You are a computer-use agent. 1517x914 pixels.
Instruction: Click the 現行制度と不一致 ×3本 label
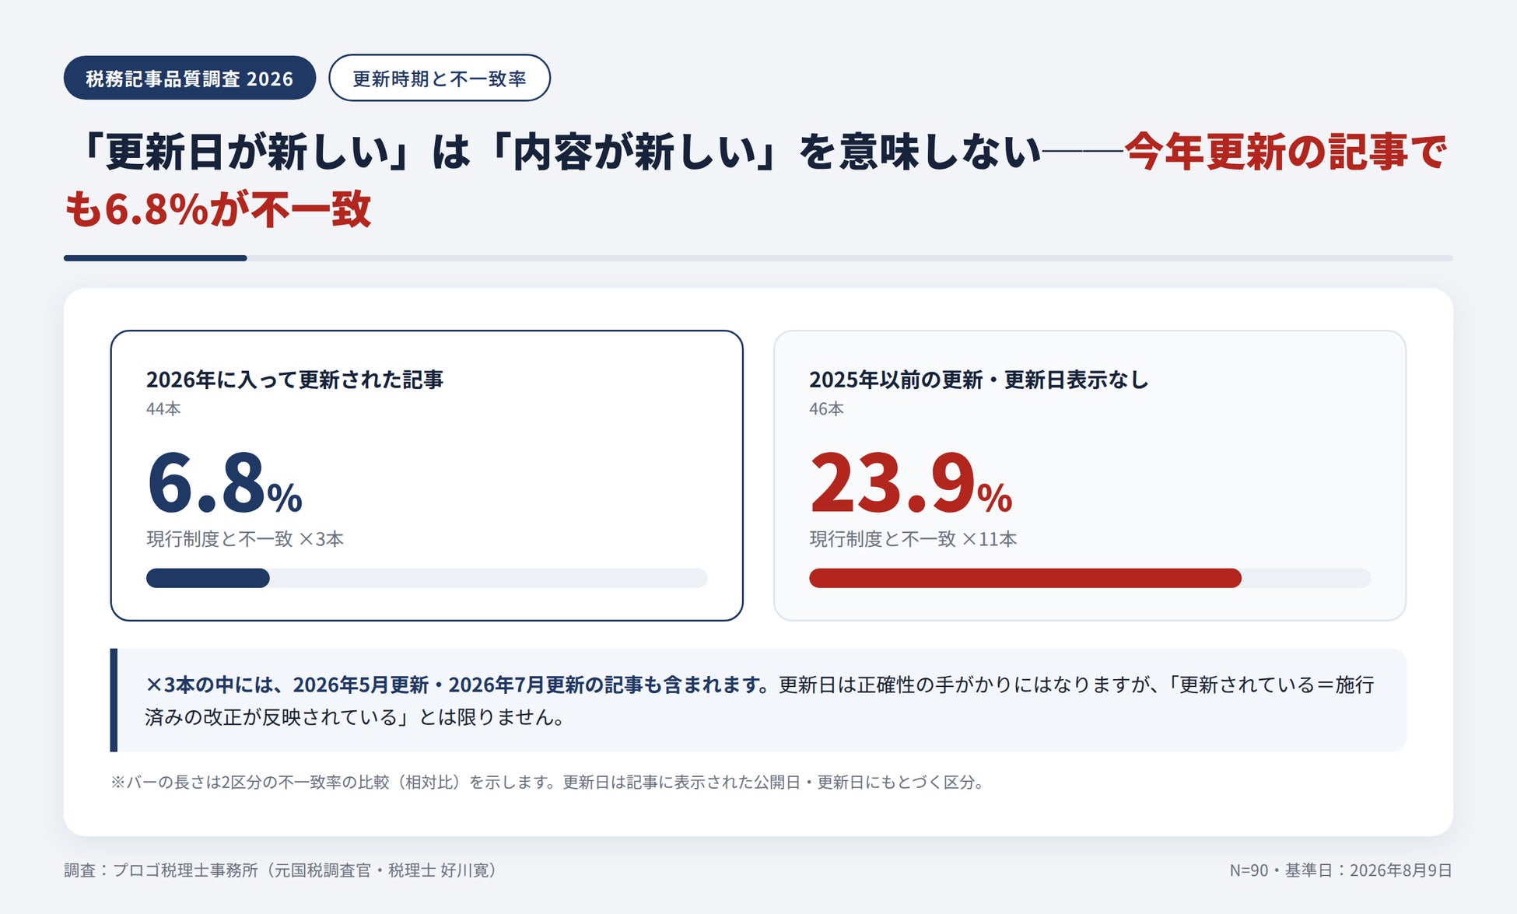pos(245,539)
